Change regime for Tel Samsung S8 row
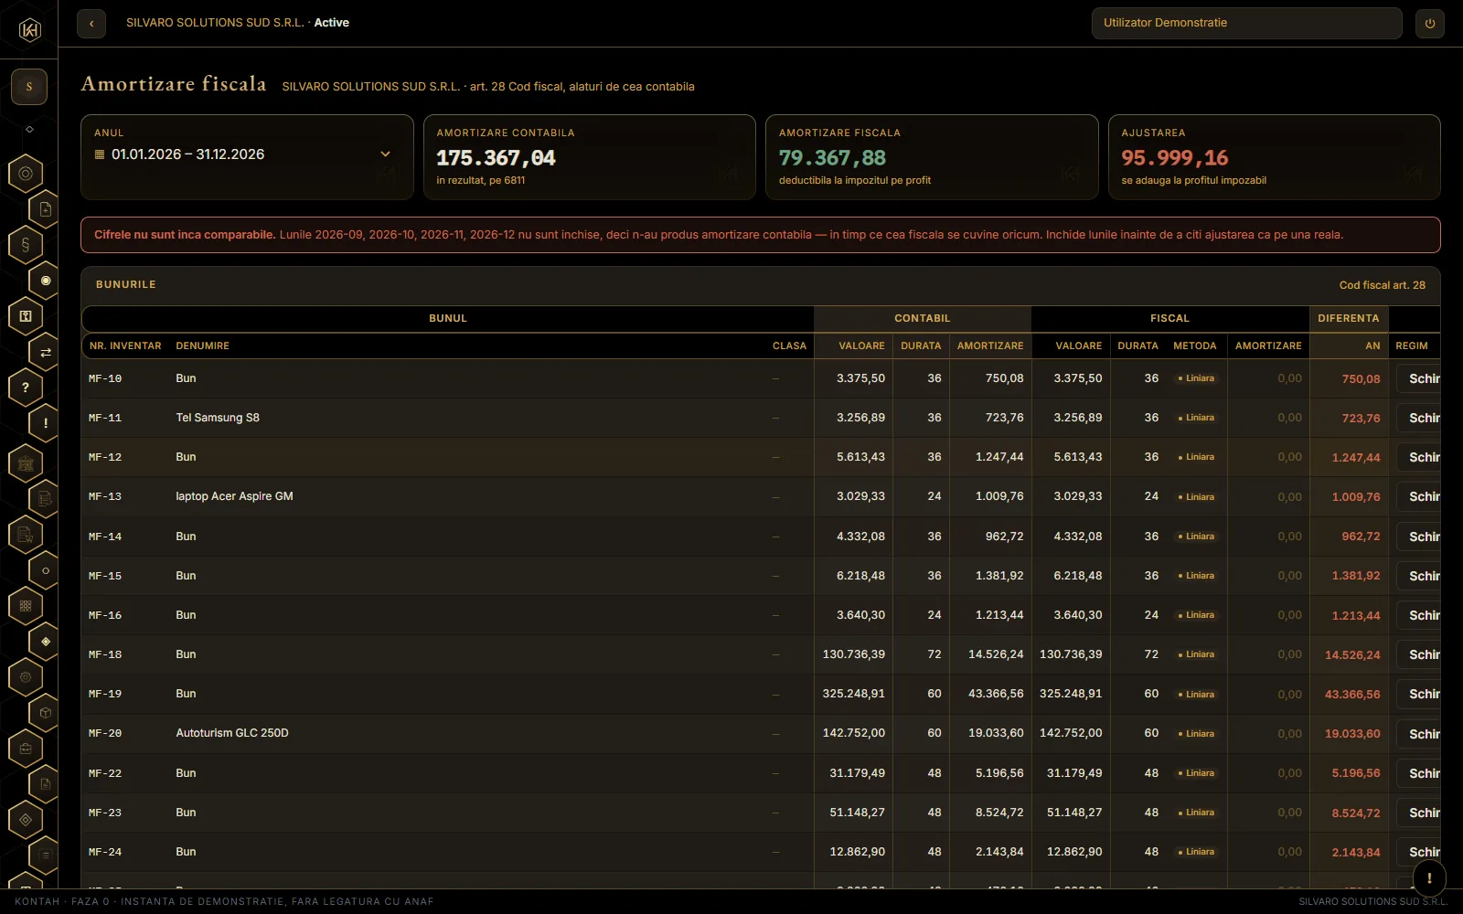The width and height of the screenshot is (1463, 914). [x=1420, y=418]
